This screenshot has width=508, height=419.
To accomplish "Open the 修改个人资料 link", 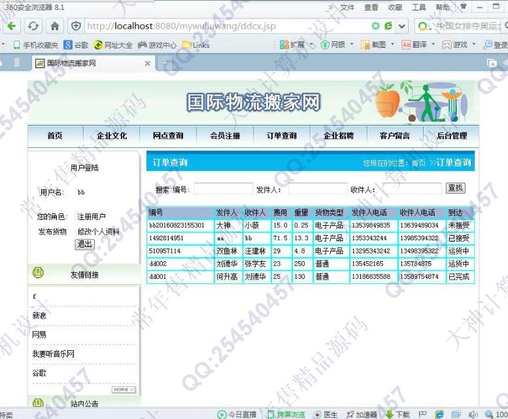I will [99, 232].
